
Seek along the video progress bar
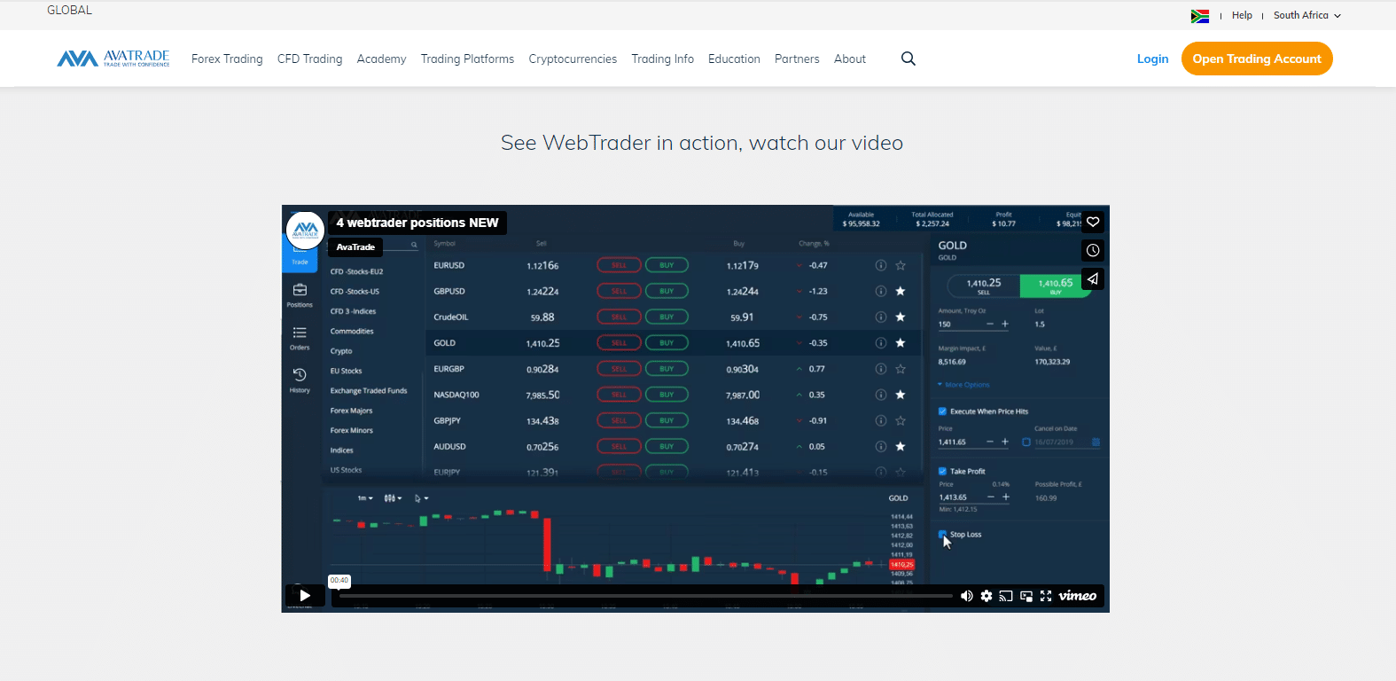(x=645, y=596)
